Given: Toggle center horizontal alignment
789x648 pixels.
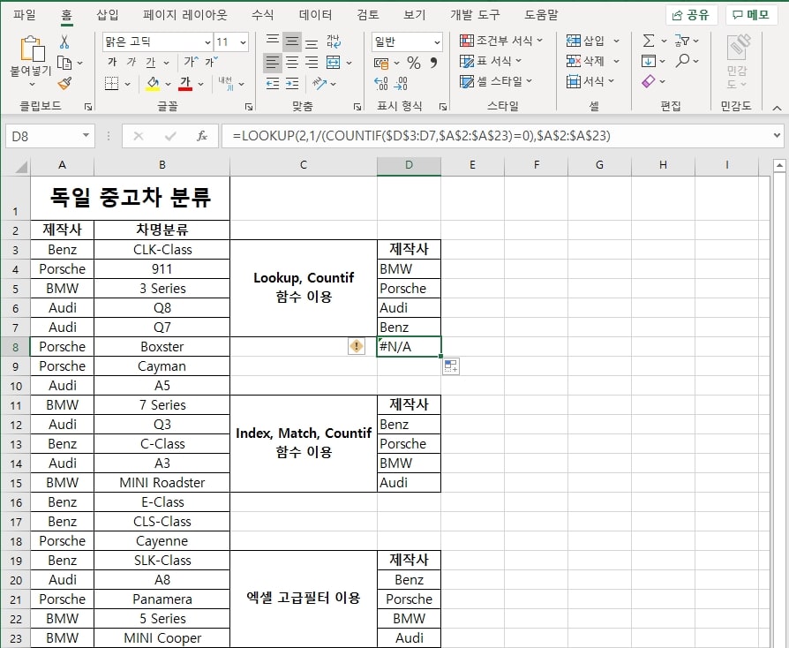Looking at the screenshot, I should click(292, 63).
